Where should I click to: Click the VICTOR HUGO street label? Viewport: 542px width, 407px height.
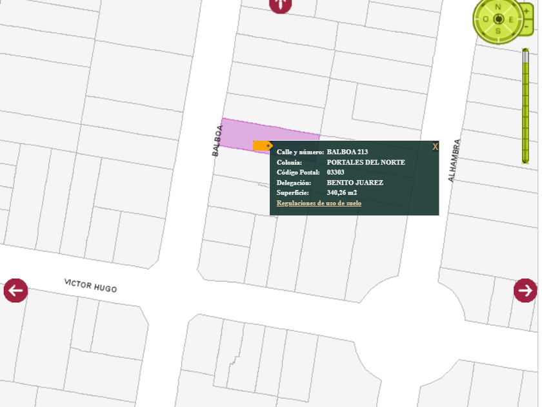pos(90,286)
